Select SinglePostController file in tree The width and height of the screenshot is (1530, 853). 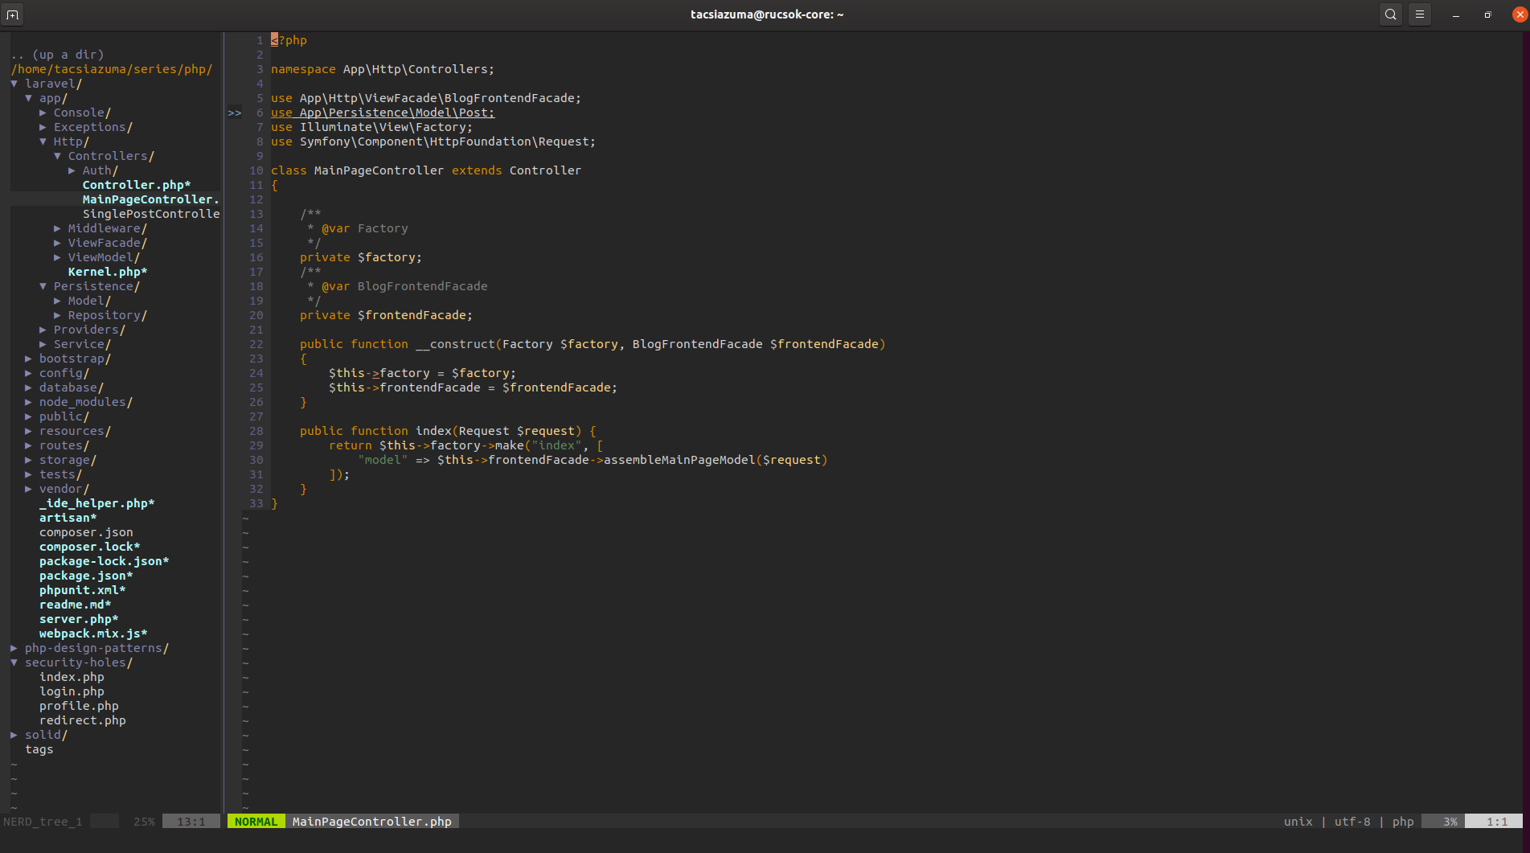(150, 214)
